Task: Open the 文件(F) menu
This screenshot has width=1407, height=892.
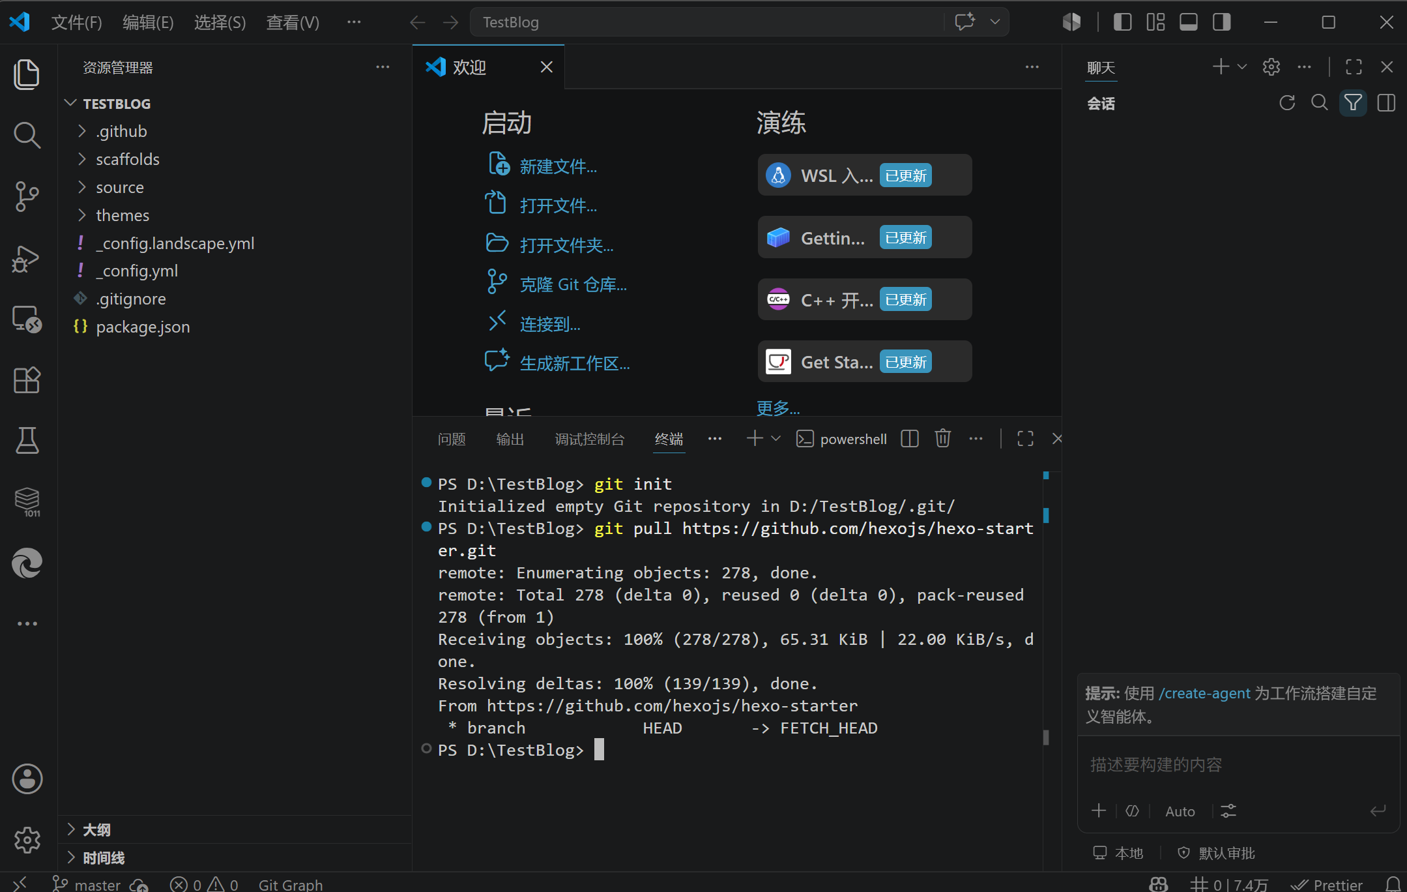Action: coord(76,22)
